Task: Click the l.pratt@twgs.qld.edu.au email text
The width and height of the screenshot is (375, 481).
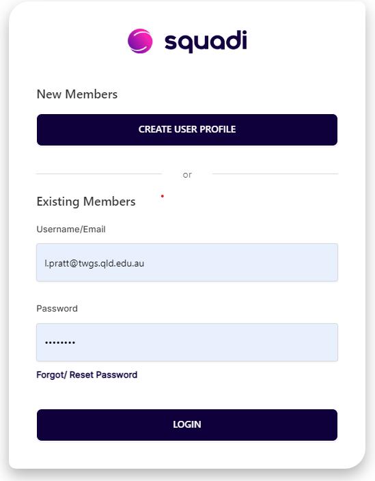Action: (x=94, y=263)
